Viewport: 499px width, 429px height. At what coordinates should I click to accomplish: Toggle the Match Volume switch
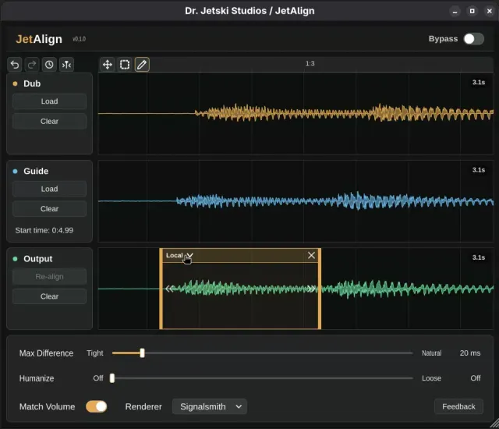(97, 406)
